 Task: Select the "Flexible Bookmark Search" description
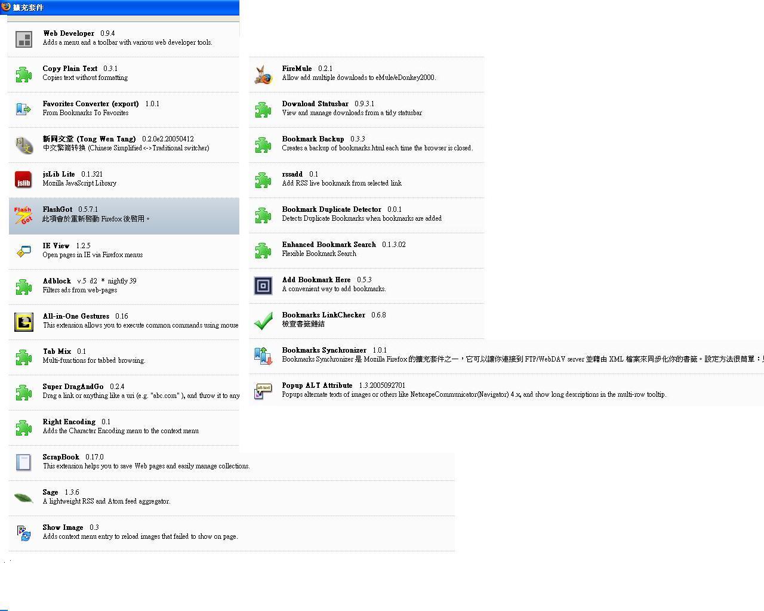point(319,254)
